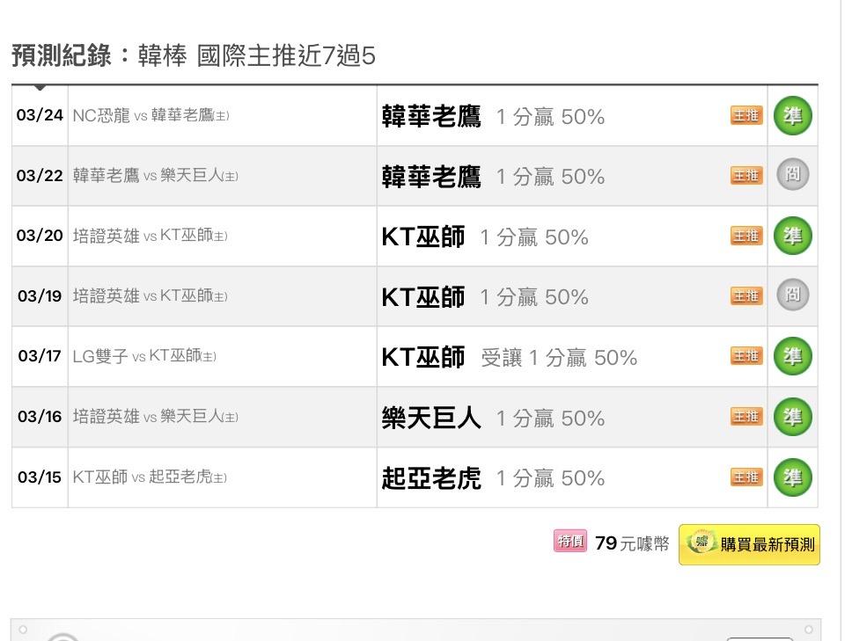Image resolution: width=852 pixels, height=641 pixels.
Task: Open the LG雙子 vs KT巫師 match
Action: pyautogui.click(x=144, y=356)
